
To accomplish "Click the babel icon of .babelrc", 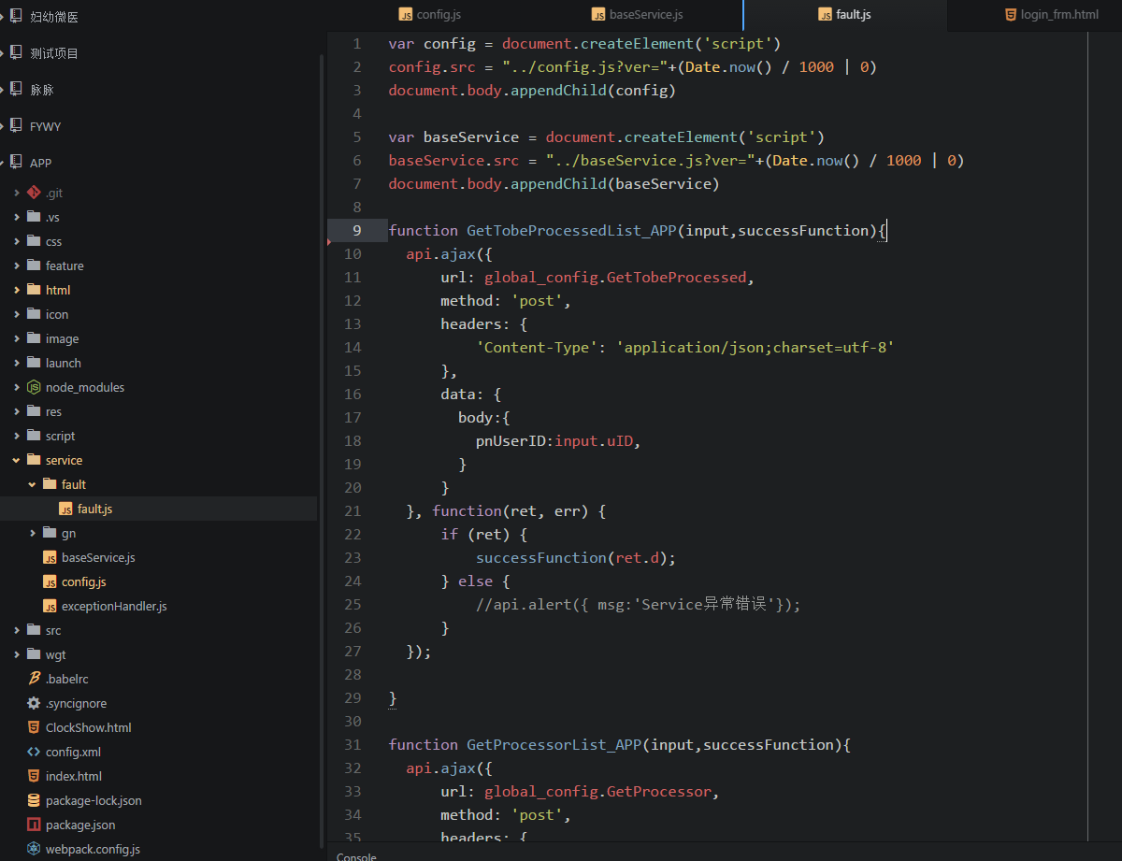I will (34, 679).
